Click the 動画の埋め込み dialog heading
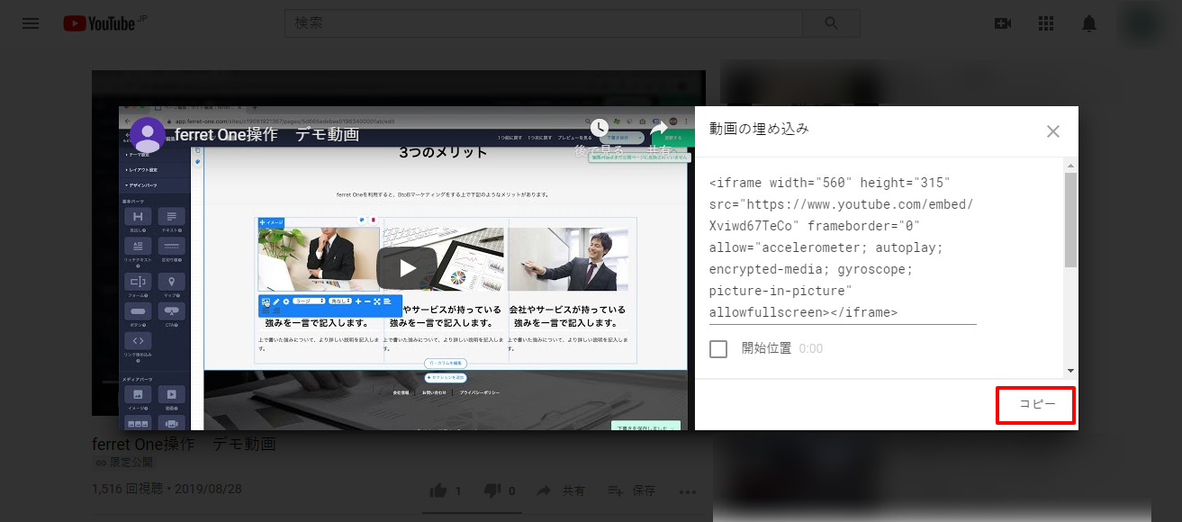Viewport: 1182px width, 522px height. (x=759, y=129)
